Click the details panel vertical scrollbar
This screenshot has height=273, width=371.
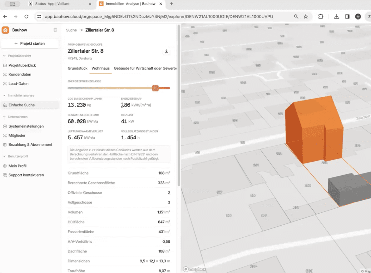[x=179, y=106]
